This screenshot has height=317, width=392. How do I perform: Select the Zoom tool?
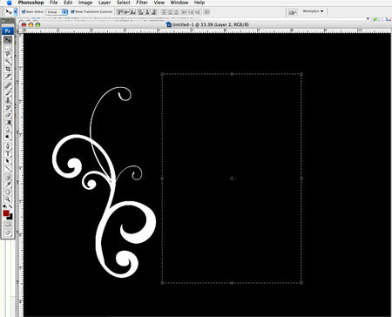click(x=8, y=199)
